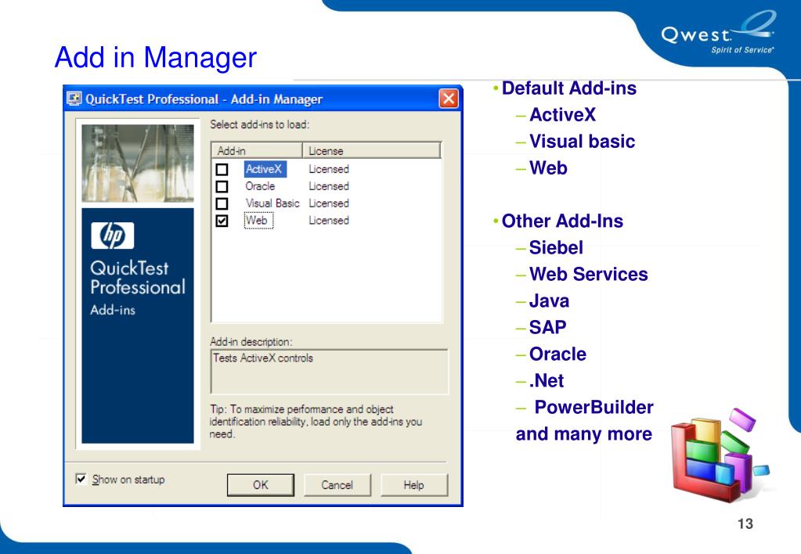Uncheck the Web add-in checkbox
801x554 pixels.
tap(222, 221)
